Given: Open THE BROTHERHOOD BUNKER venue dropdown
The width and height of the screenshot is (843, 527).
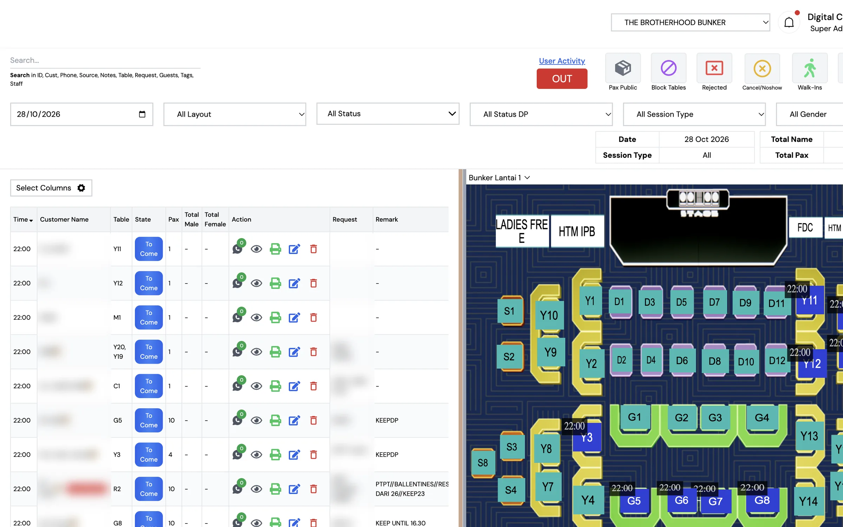Looking at the screenshot, I should click(691, 22).
